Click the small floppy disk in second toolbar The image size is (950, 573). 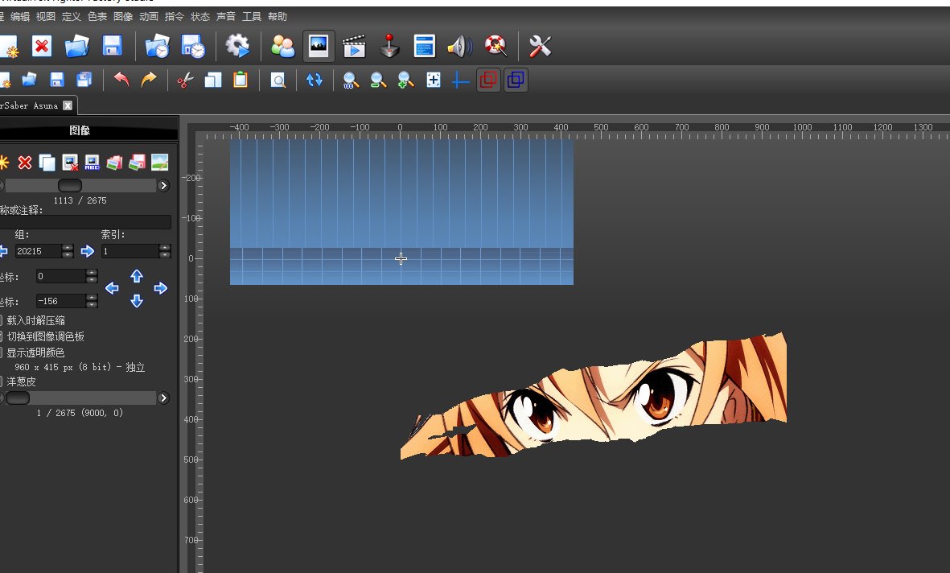[x=57, y=80]
